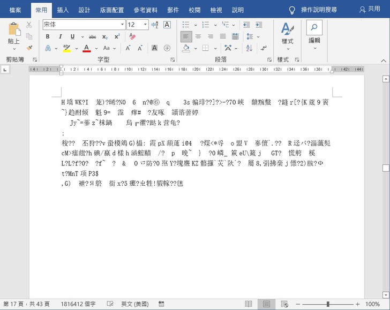
Task: Justify the paragraph text
Action: 222,36
